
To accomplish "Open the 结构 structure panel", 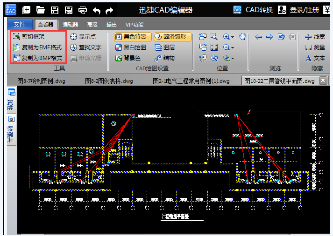I will click(164, 58).
